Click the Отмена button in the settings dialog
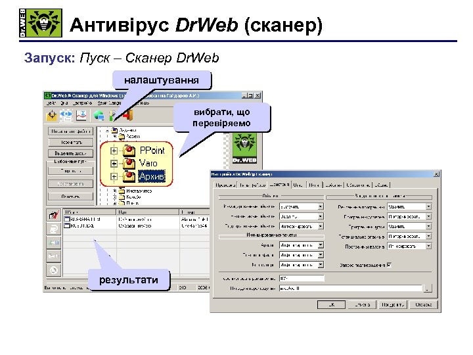Image resolution: width=473 pixels, height=355 pixels. [x=362, y=304]
